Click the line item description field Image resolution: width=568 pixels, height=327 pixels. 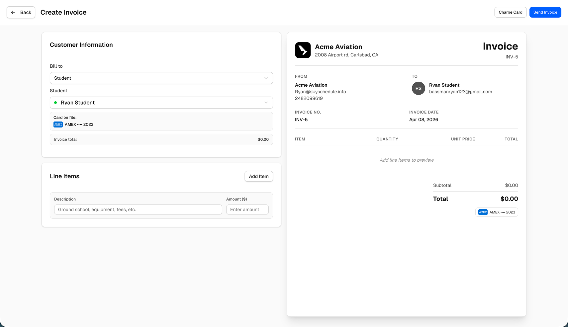coord(138,209)
